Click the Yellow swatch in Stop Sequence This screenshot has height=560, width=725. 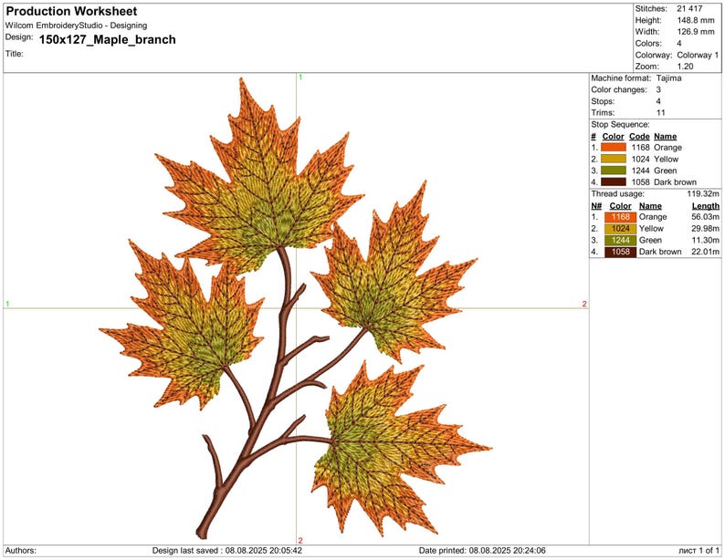tap(613, 159)
